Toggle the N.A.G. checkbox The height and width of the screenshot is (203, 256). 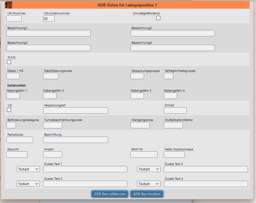(9, 62)
